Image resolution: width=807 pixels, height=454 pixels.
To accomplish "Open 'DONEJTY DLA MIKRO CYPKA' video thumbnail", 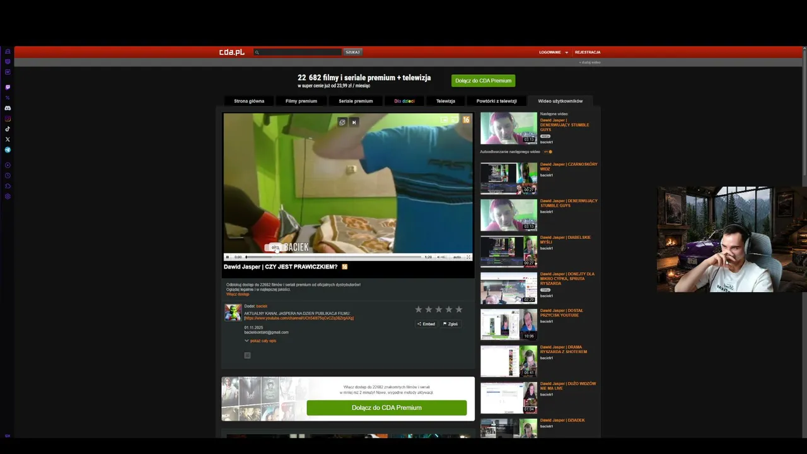I will 509,288.
